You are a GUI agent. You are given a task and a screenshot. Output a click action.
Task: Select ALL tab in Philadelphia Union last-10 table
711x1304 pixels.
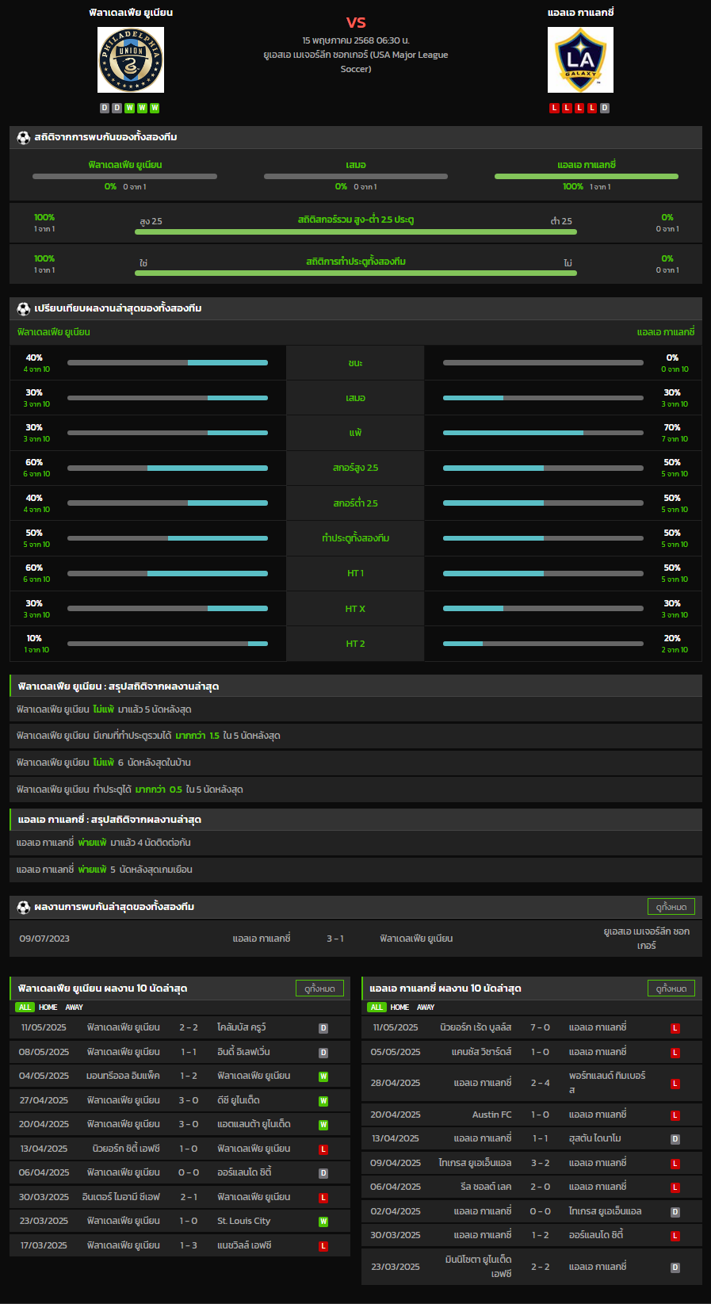[x=25, y=1008]
